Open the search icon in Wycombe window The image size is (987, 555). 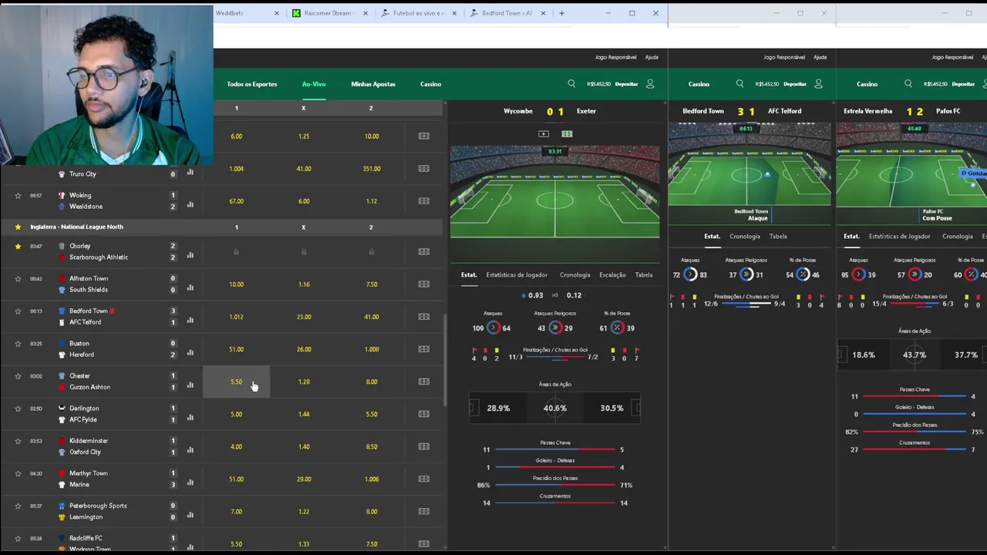571,84
